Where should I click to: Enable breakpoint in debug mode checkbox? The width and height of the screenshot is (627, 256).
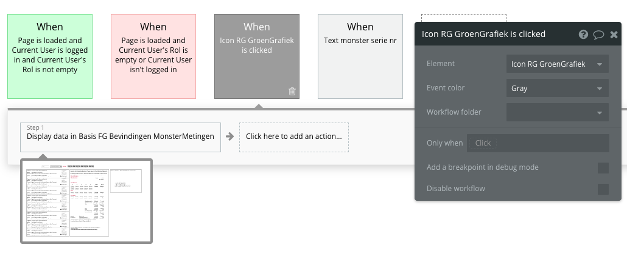(603, 168)
